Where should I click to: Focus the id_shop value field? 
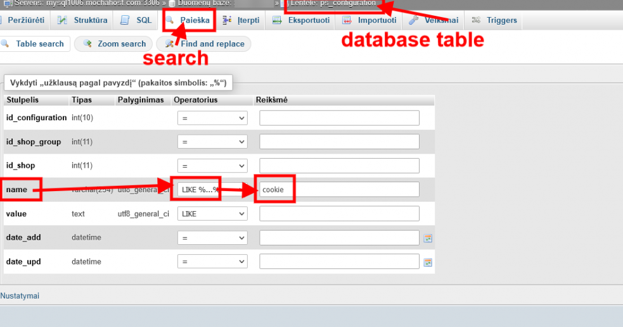[x=339, y=166]
